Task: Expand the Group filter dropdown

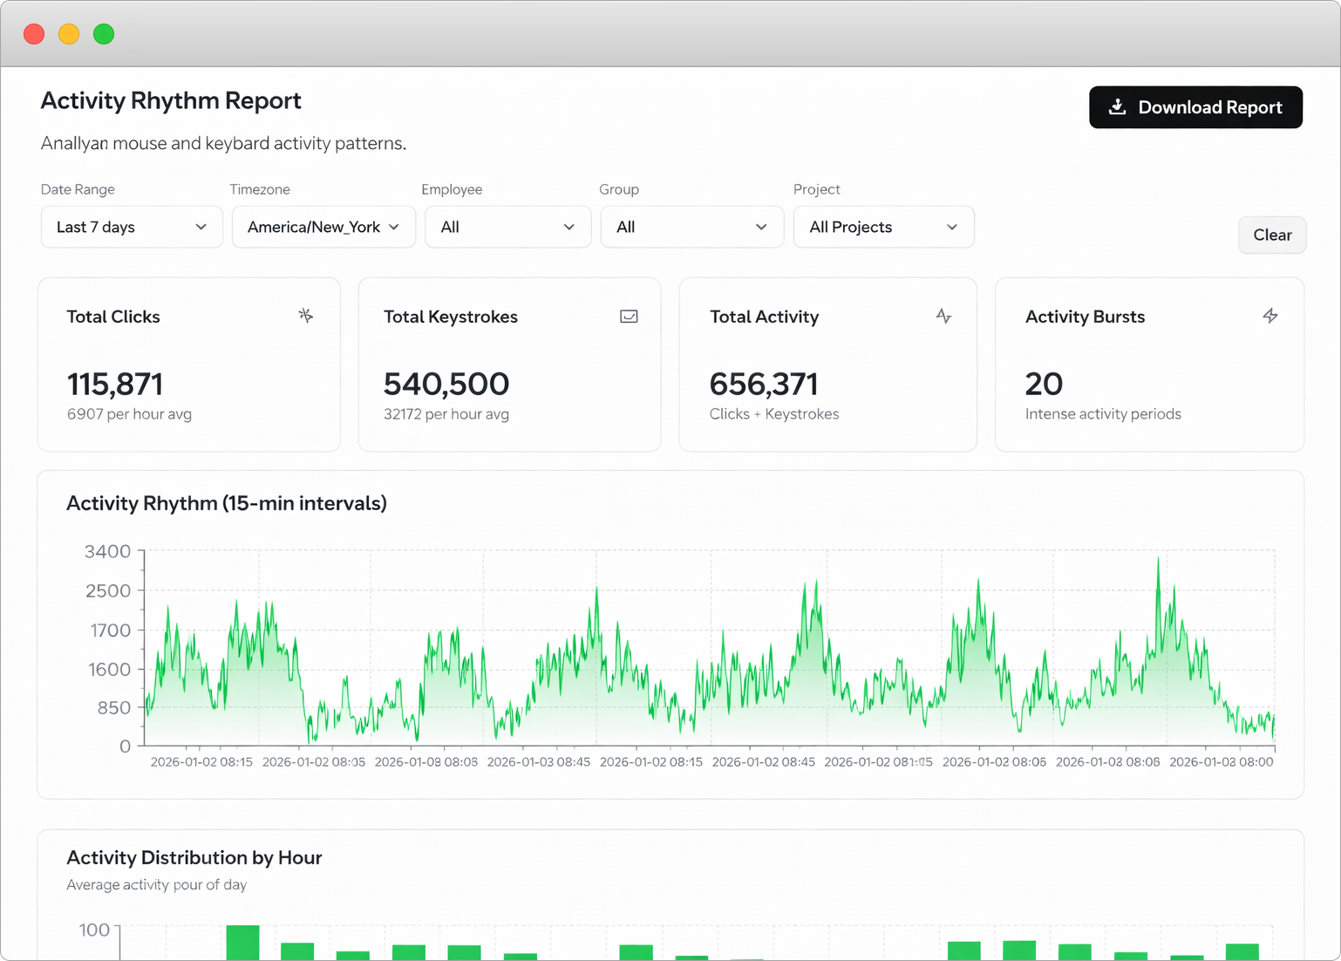Action: tap(692, 227)
